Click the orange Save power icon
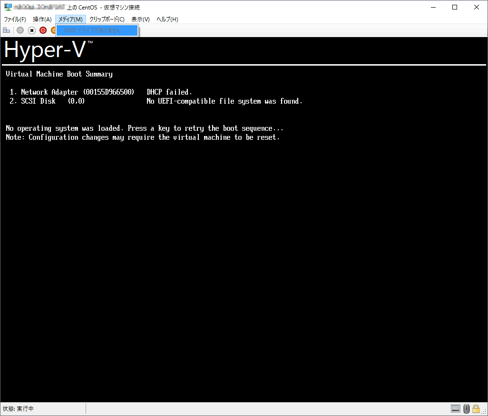This screenshot has height=416, width=488. point(53,30)
